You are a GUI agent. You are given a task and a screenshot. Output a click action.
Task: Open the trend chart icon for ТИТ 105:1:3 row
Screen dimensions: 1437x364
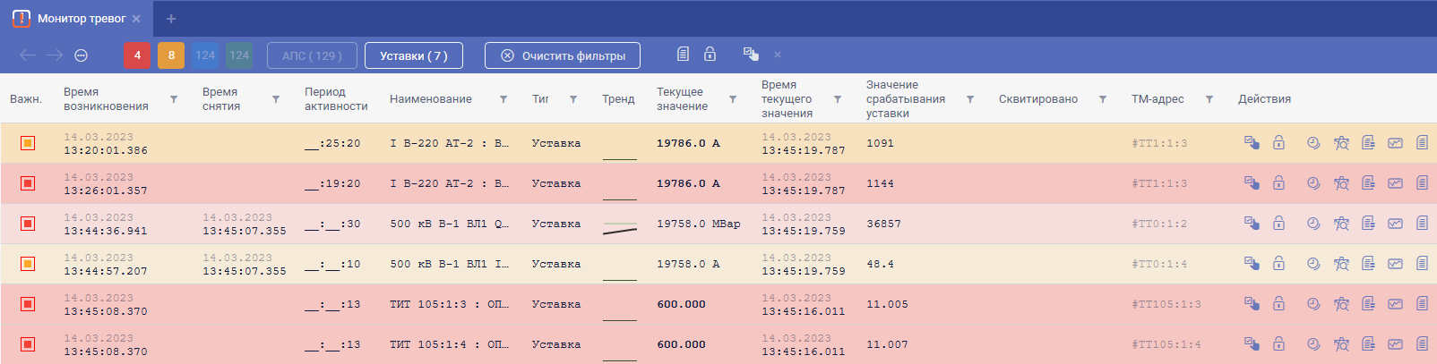1395,304
